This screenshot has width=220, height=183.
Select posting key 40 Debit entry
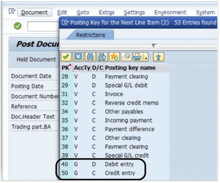point(119,164)
